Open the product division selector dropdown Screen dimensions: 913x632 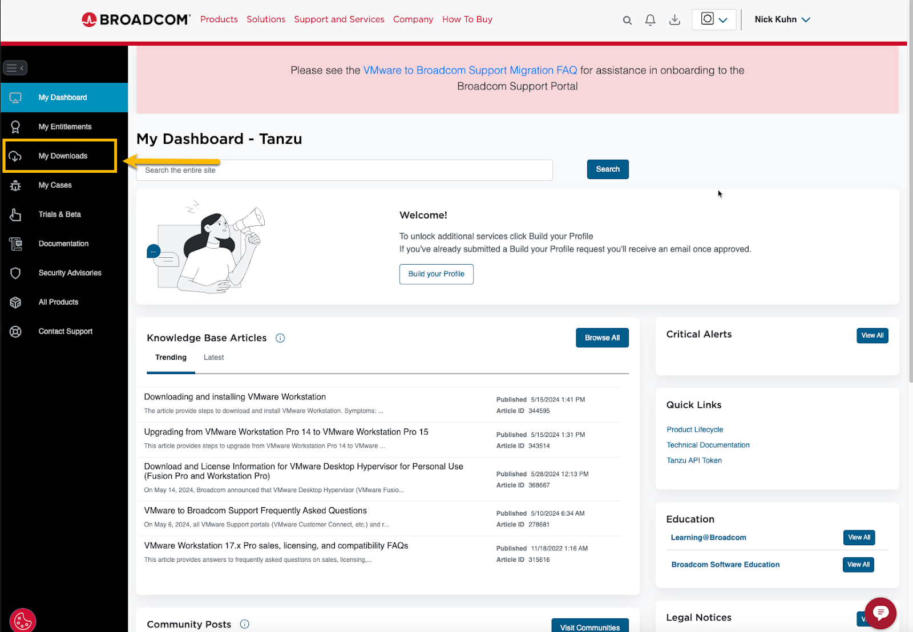[714, 19]
